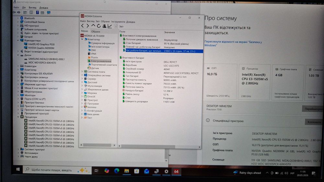This screenshot has height=182, width=324.
Task: Switch to Обране tab in AIDA64
Action: click(96, 32)
